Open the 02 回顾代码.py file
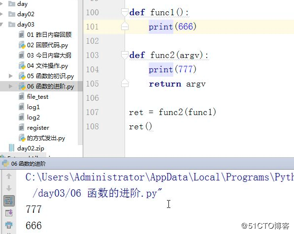Viewport: 294px width, 234px height. [x=43, y=45]
